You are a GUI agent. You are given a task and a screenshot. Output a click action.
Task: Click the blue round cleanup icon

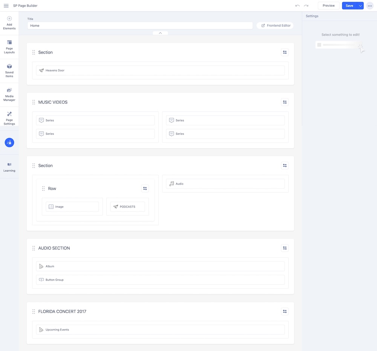[9, 142]
